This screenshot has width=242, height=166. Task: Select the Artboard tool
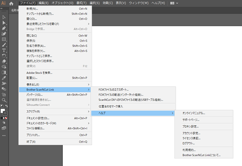tap(4, 94)
